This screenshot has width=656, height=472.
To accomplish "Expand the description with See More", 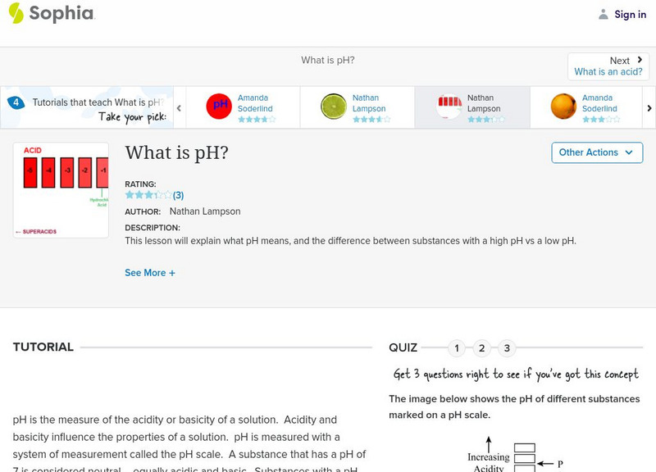I will coord(150,272).
